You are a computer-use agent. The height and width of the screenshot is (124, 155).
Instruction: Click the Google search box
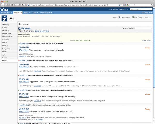(x=140, y=5)
